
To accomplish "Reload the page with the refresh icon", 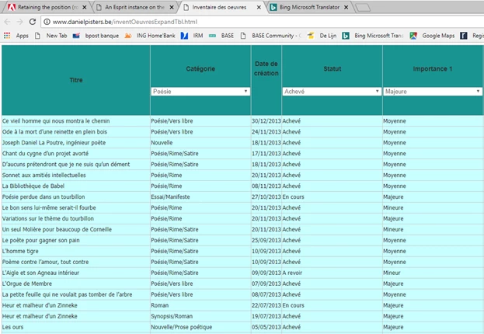I will point(32,22).
